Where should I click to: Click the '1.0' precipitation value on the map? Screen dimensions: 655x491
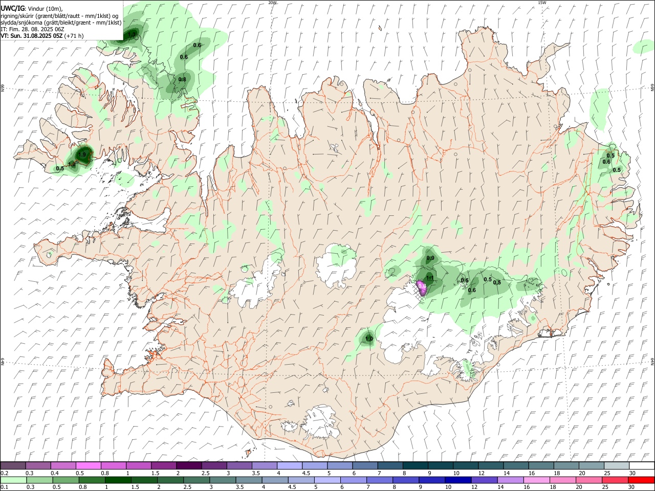pyautogui.click(x=368, y=339)
